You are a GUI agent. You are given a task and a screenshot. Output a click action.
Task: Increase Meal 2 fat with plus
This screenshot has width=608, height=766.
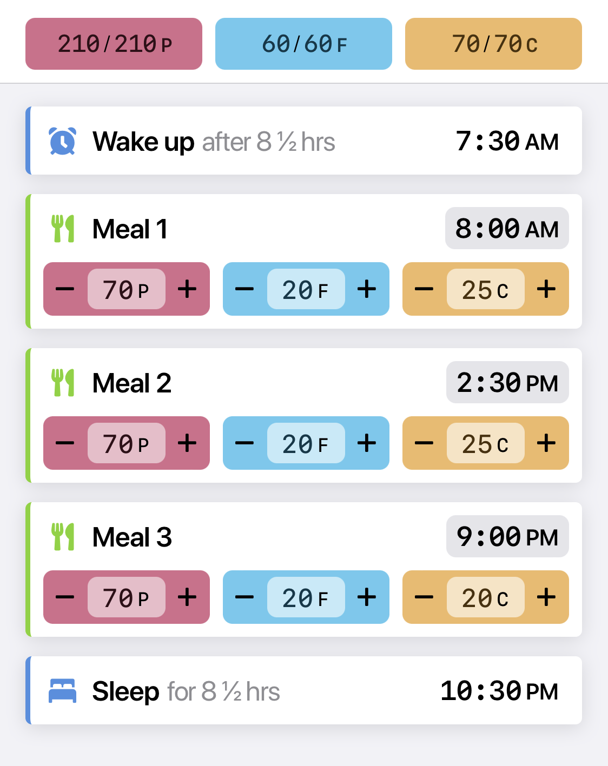coord(367,443)
